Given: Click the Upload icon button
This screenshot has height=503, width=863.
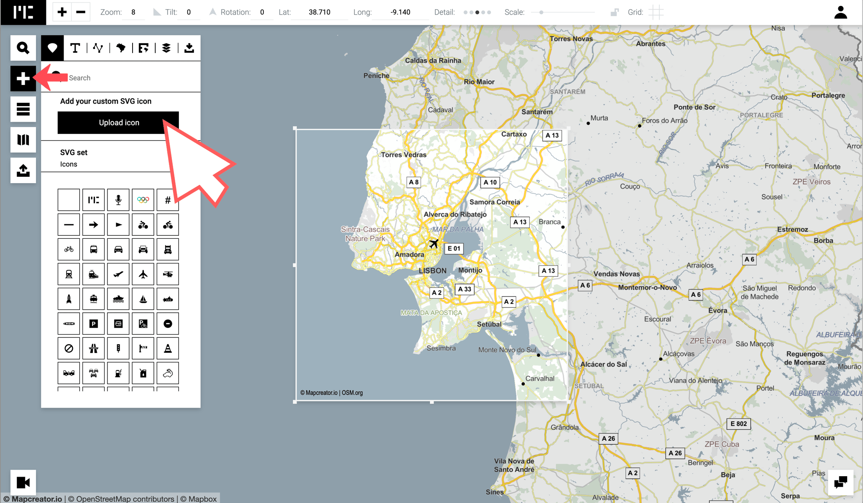Looking at the screenshot, I should [119, 123].
